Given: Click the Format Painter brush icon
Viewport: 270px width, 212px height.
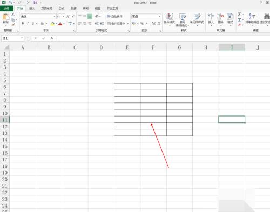Looking at the screenshot, I should [13, 24].
